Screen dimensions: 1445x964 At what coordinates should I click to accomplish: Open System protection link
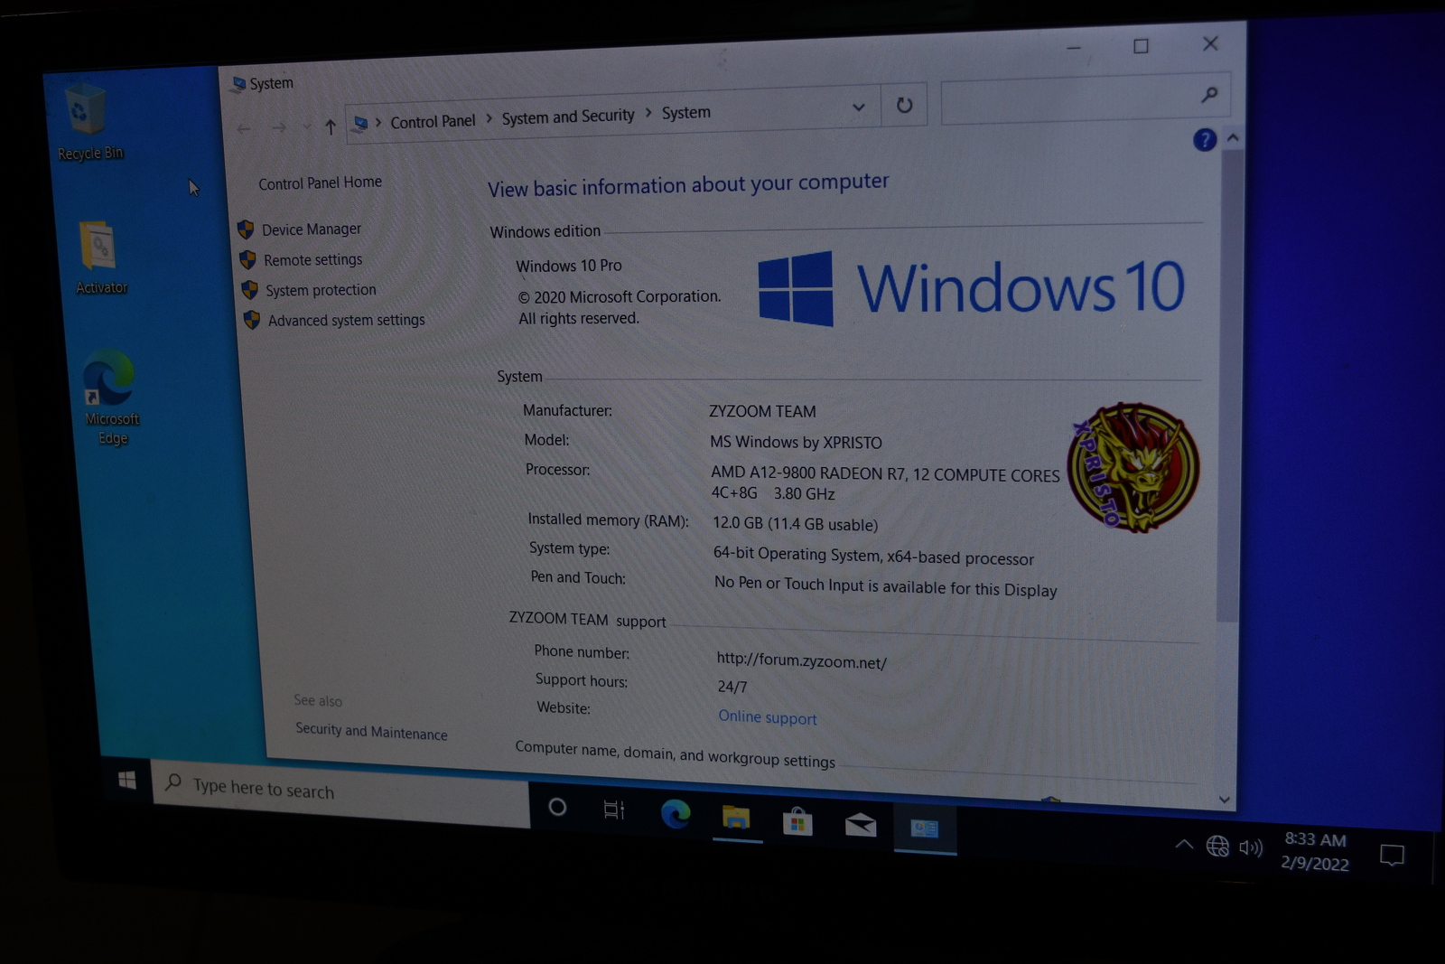tap(321, 290)
